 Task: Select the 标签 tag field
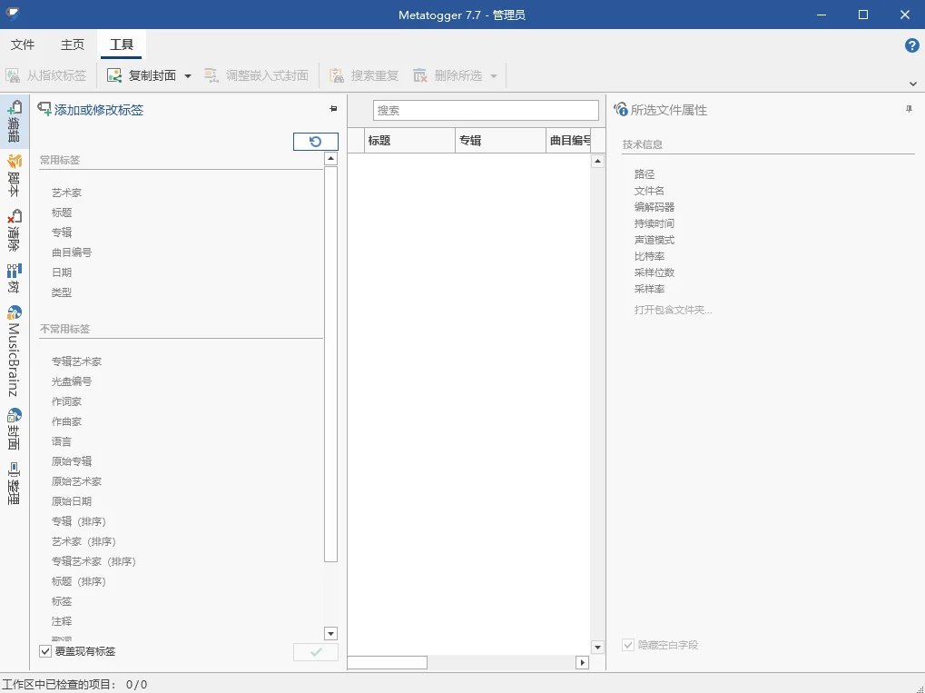click(62, 601)
